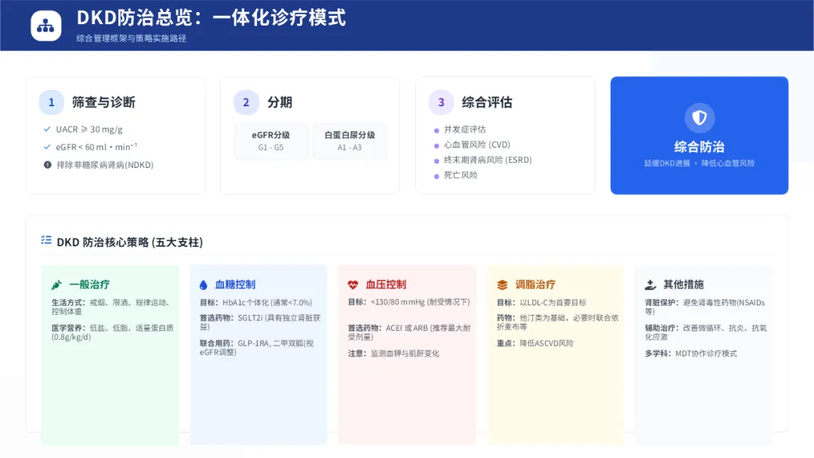This screenshot has width=814, height=458.
Task: Select the 白蛋白尿分级 A1 - A3 box
Action: point(350,141)
